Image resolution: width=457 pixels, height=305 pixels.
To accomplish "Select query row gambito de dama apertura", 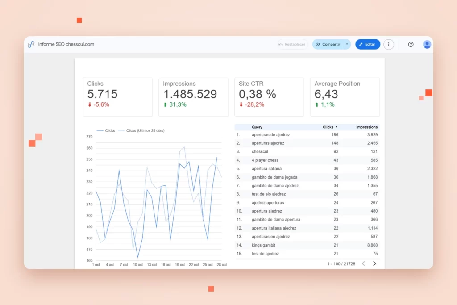I will [x=307, y=220].
